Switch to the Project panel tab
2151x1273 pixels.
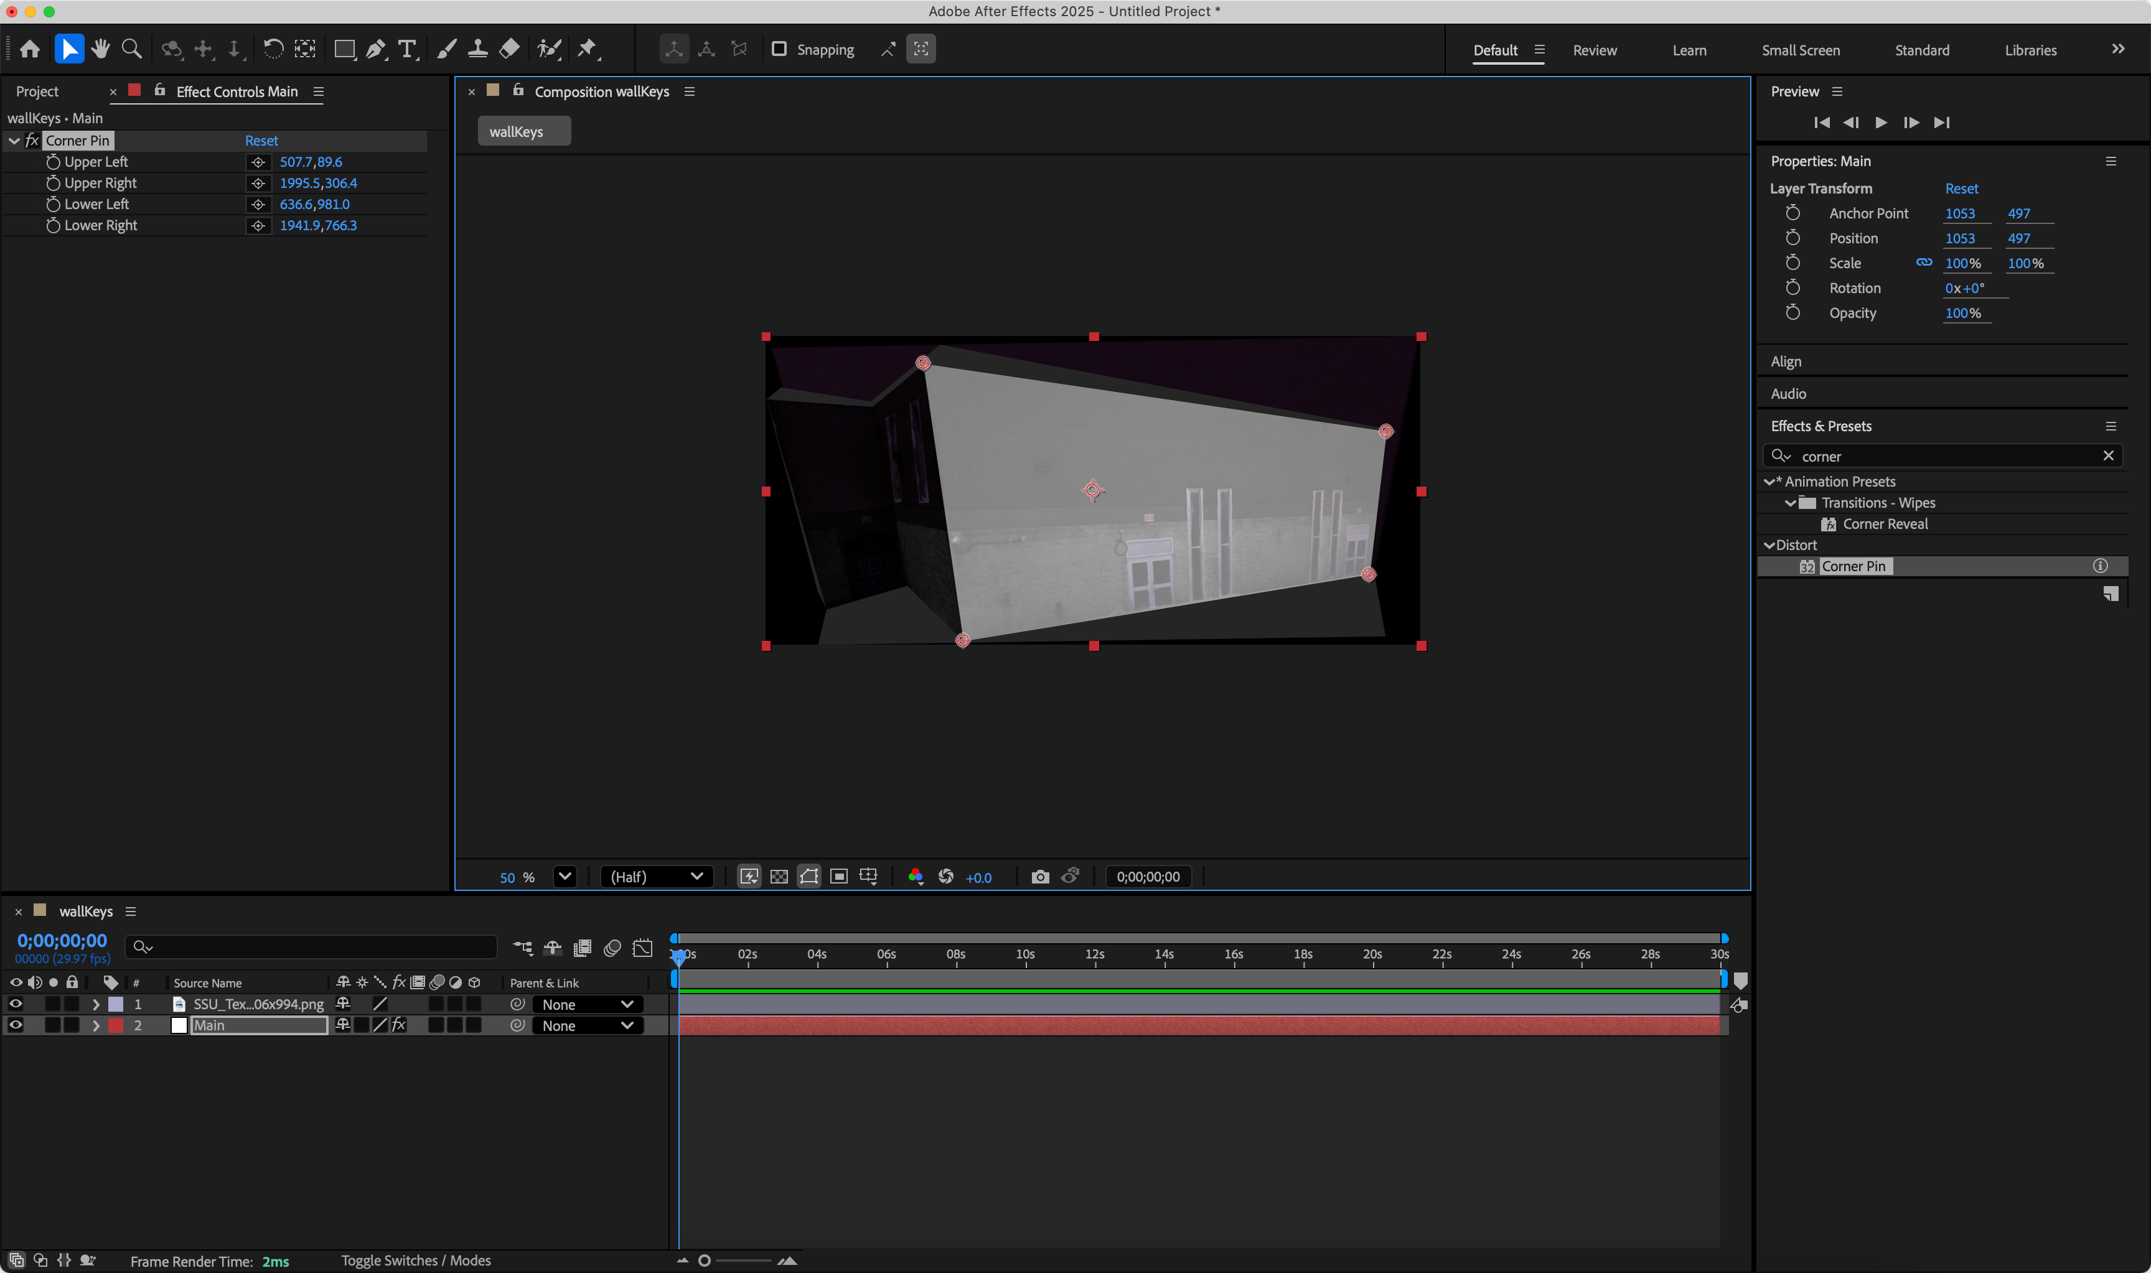pyautogui.click(x=38, y=91)
